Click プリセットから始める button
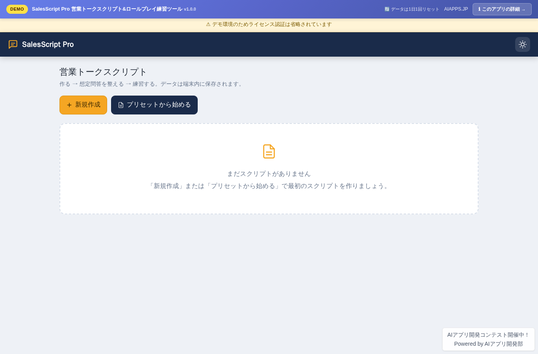 (x=154, y=105)
